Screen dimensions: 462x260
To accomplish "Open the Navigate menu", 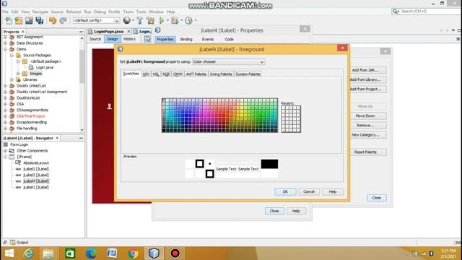I will click(x=40, y=12).
